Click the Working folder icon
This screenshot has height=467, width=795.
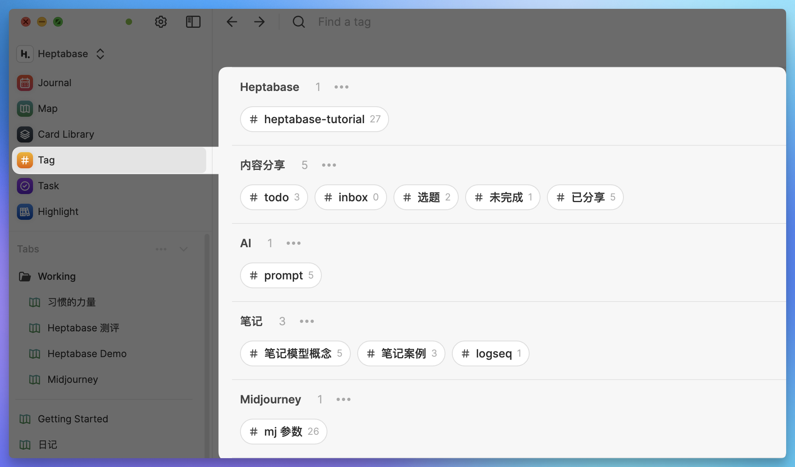(25, 277)
